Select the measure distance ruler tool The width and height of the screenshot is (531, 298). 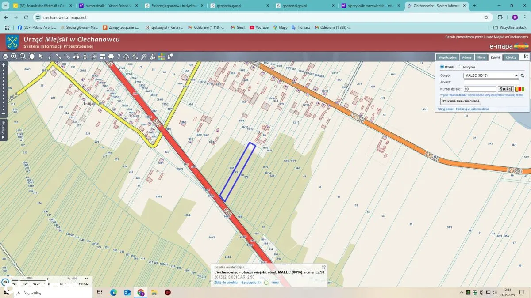pyautogui.click(x=58, y=57)
